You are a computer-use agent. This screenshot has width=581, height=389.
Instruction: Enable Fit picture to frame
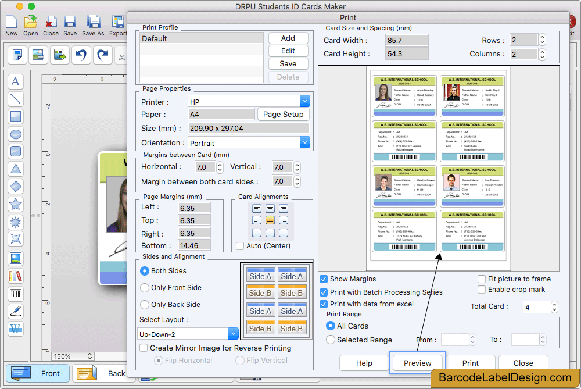tap(482, 279)
